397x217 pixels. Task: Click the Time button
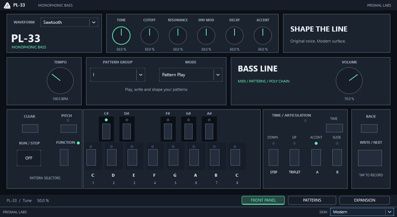[x=335, y=128]
